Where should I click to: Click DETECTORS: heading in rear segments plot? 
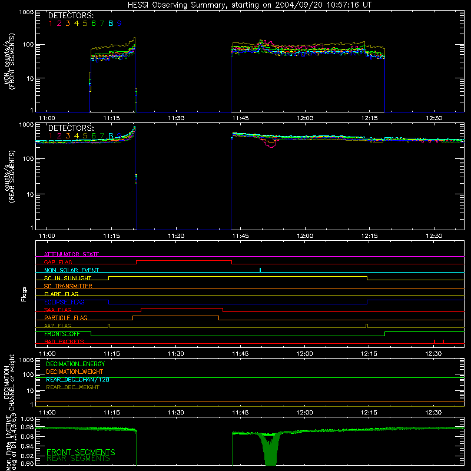pos(71,128)
